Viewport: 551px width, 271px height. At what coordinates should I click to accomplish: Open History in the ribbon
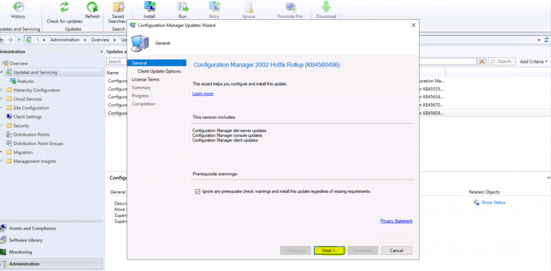(x=18, y=10)
